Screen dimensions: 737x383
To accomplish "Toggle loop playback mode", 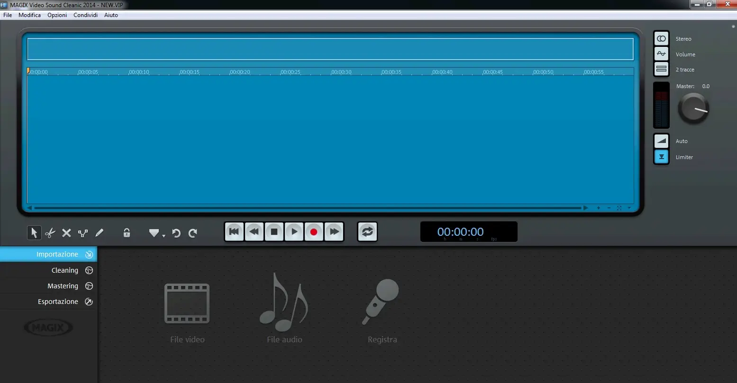I will (367, 232).
